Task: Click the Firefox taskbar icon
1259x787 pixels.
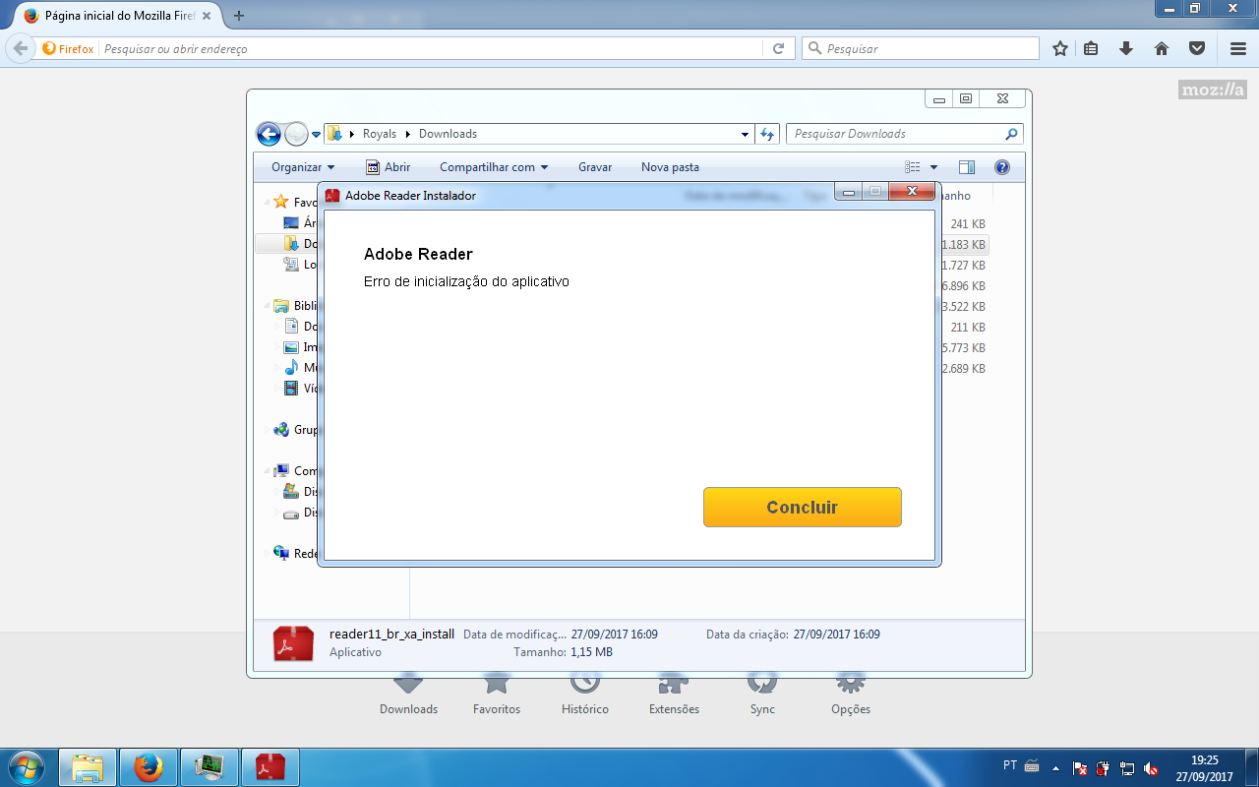Action: [149, 766]
